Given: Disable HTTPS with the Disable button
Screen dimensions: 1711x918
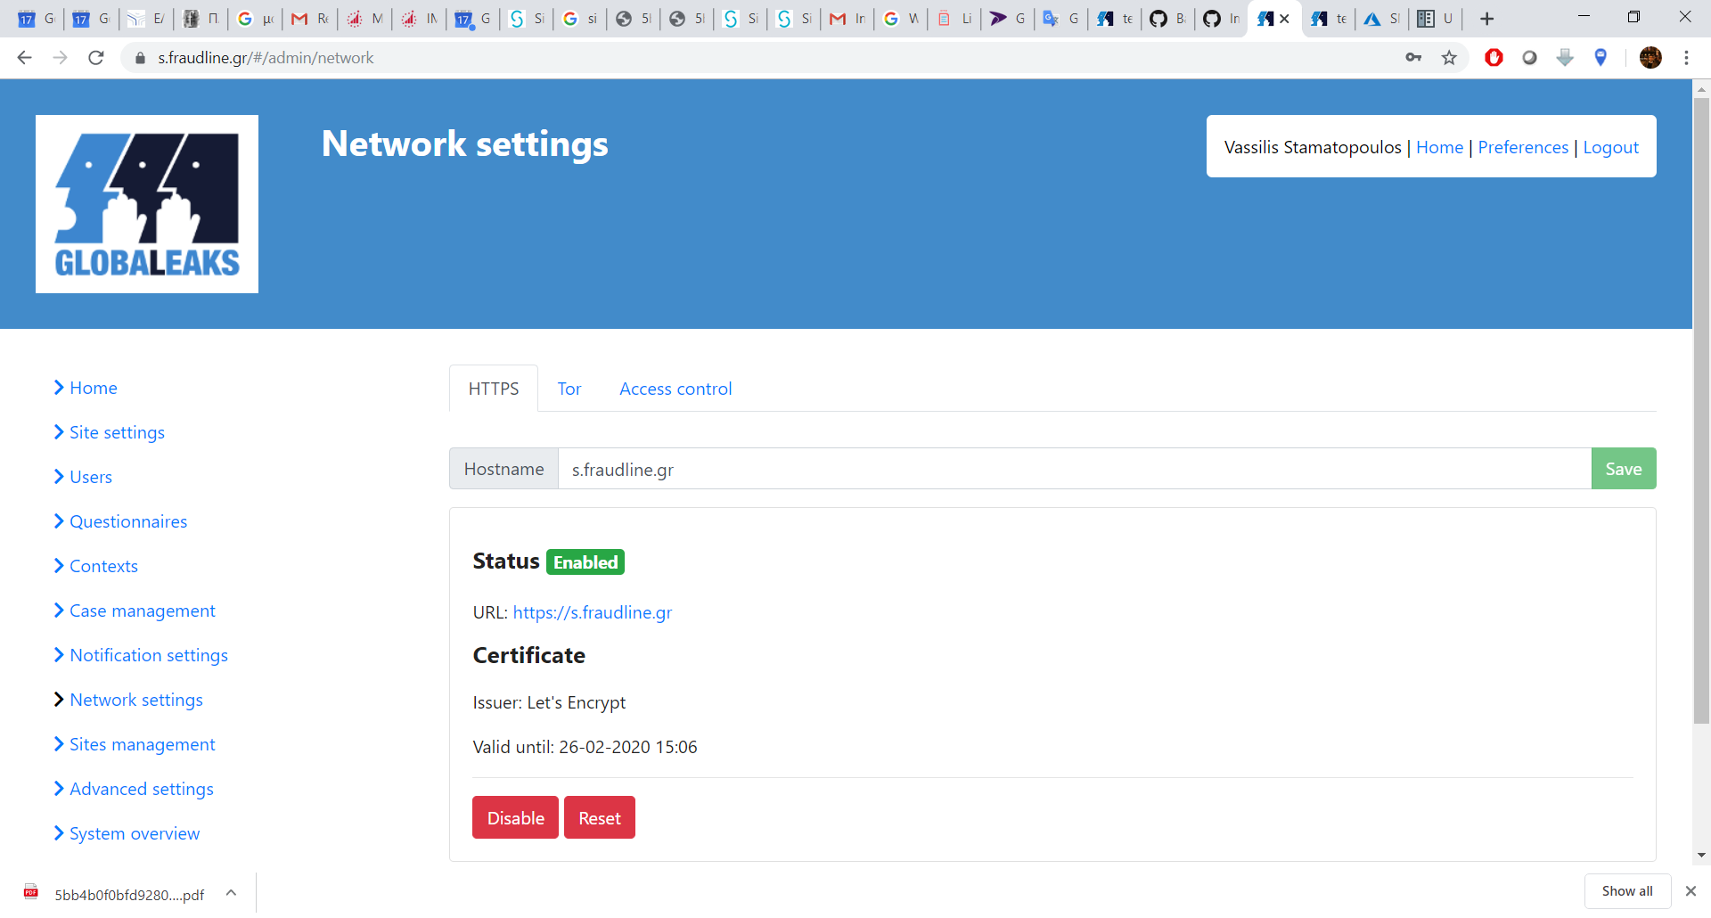Looking at the screenshot, I should point(515,817).
